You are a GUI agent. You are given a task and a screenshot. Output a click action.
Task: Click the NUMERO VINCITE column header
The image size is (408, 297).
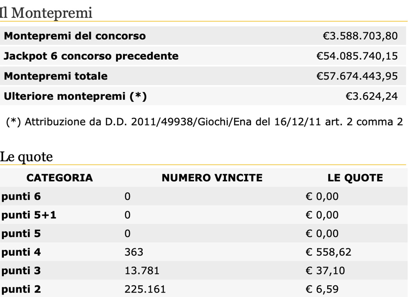212,177
